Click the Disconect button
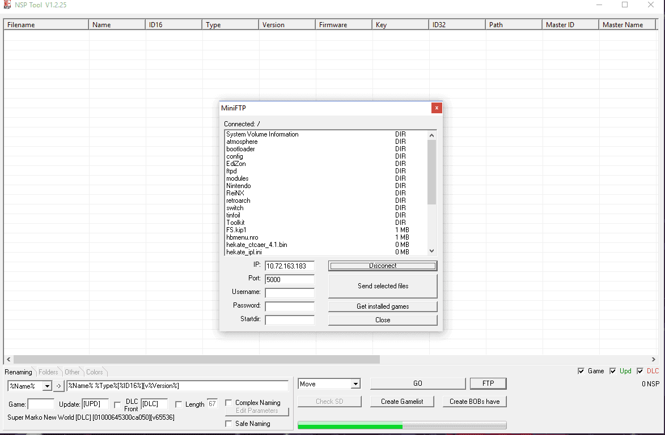The image size is (665, 435). (x=383, y=266)
